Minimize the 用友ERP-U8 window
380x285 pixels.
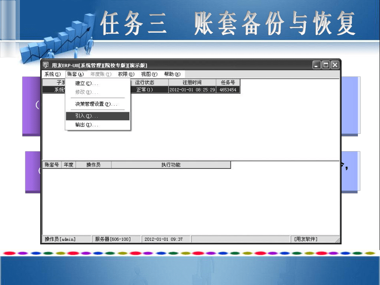316,65
